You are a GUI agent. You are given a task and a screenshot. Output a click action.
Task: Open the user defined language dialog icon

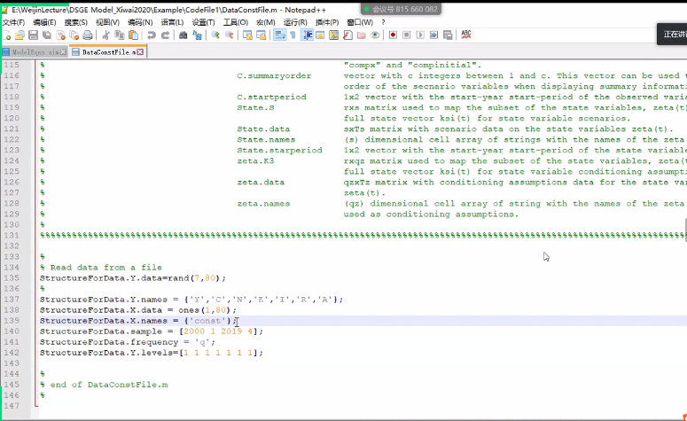(320, 35)
